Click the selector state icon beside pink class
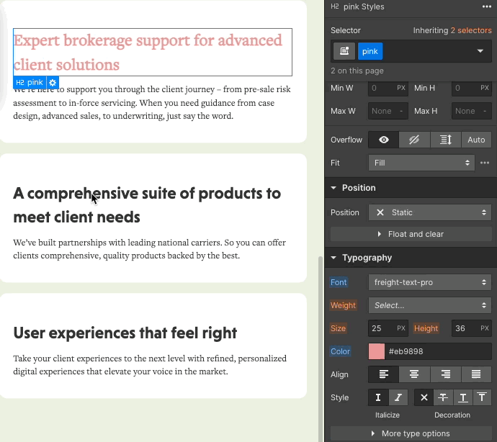497x442 pixels. tap(344, 51)
